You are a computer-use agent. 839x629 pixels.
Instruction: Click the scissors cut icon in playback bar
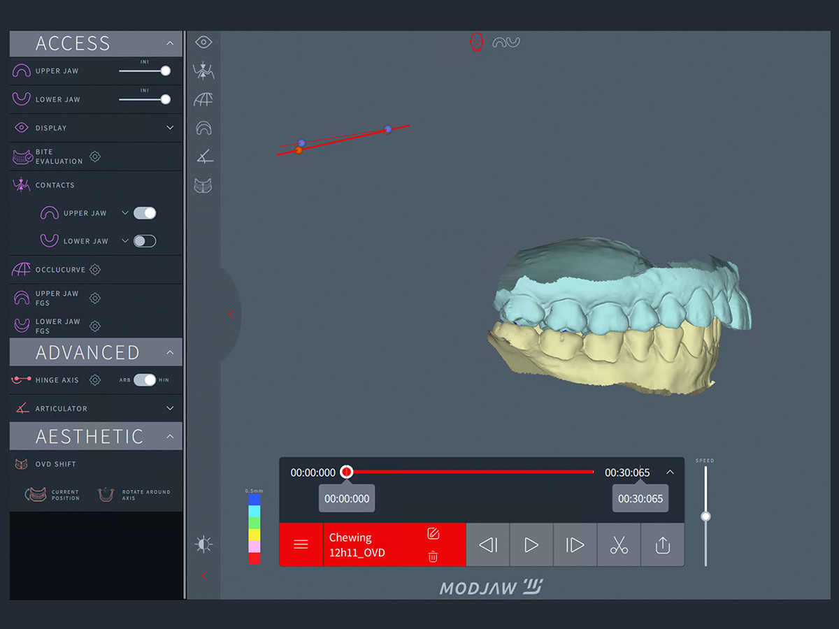619,544
